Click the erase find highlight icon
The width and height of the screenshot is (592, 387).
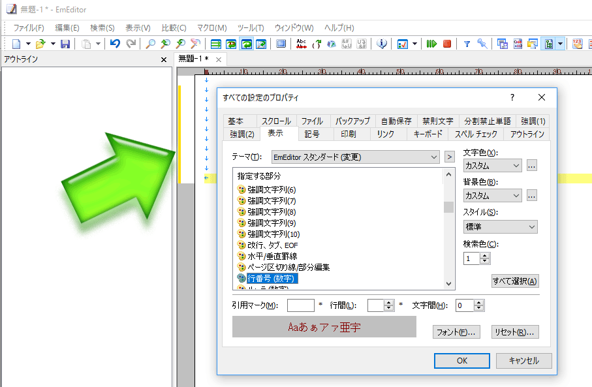pyautogui.click(x=195, y=44)
